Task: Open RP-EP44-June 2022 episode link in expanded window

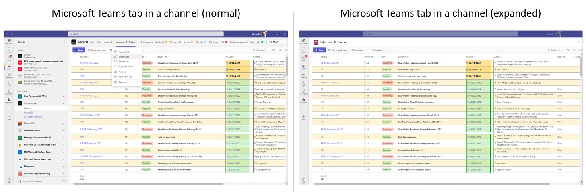Action: [330, 63]
